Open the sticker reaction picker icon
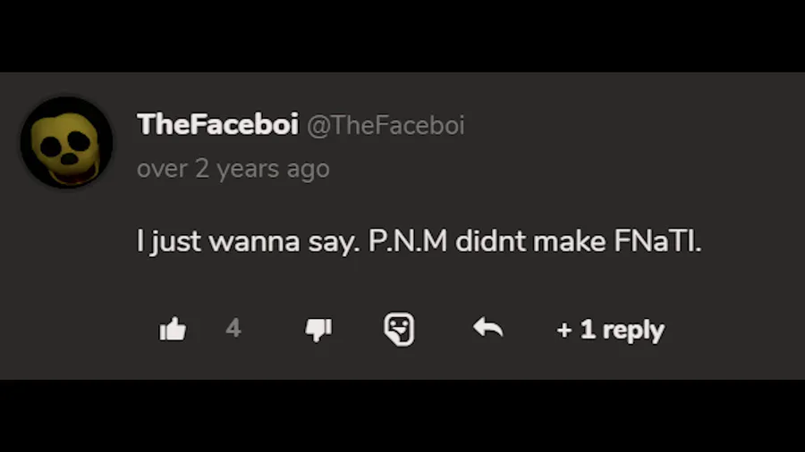Screen dimensions: 805x452 pyautogui.click(x=399, y=329)
